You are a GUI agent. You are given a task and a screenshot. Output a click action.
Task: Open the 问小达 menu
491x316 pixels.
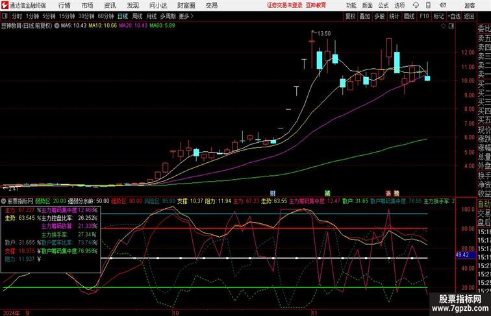(x=158, y=5)
